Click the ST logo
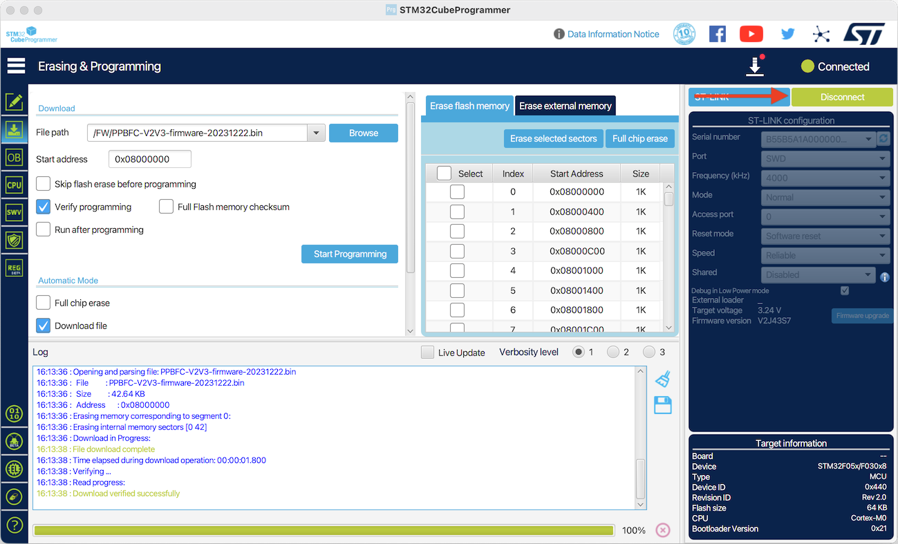898x544 pixels. 863,34
